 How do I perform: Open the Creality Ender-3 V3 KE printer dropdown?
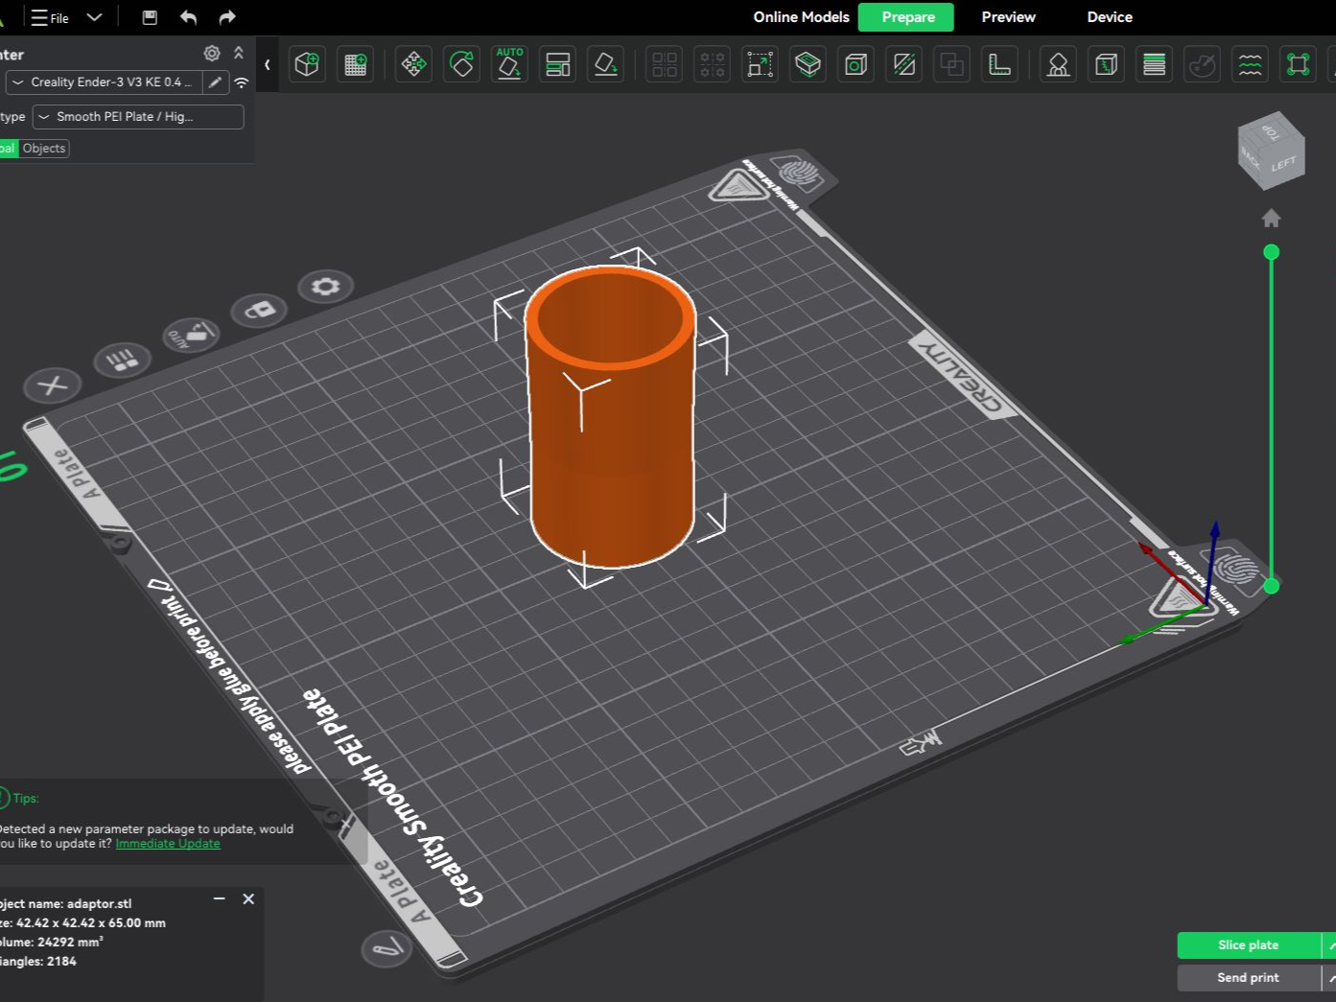click(104, 82)
